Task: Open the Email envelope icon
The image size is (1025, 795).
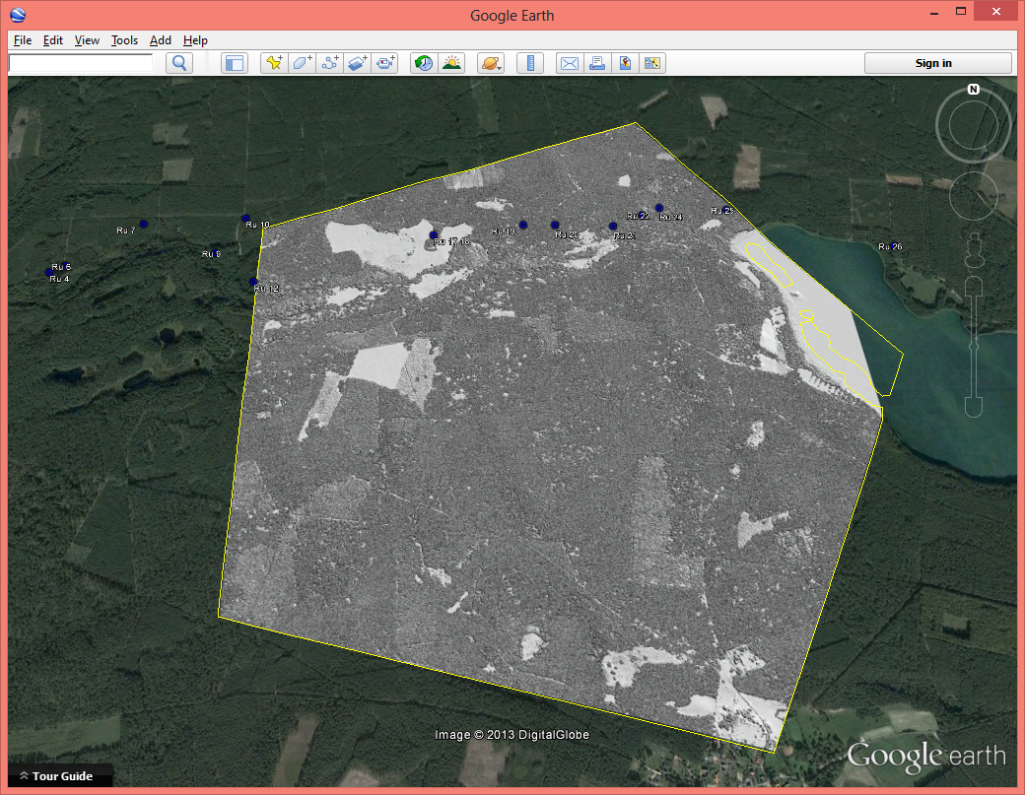Action: (570, 63)
